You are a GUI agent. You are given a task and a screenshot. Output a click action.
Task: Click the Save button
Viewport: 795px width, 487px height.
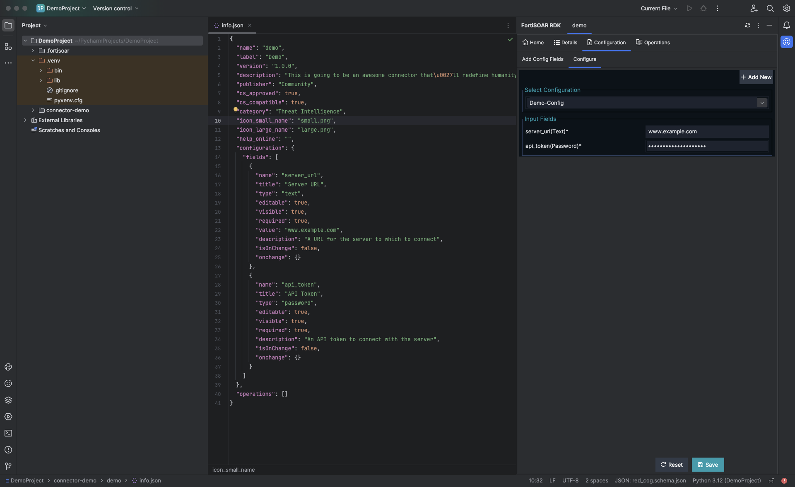coord(708,465)
